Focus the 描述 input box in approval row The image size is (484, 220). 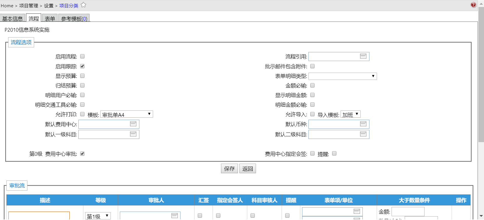point(39,216)
